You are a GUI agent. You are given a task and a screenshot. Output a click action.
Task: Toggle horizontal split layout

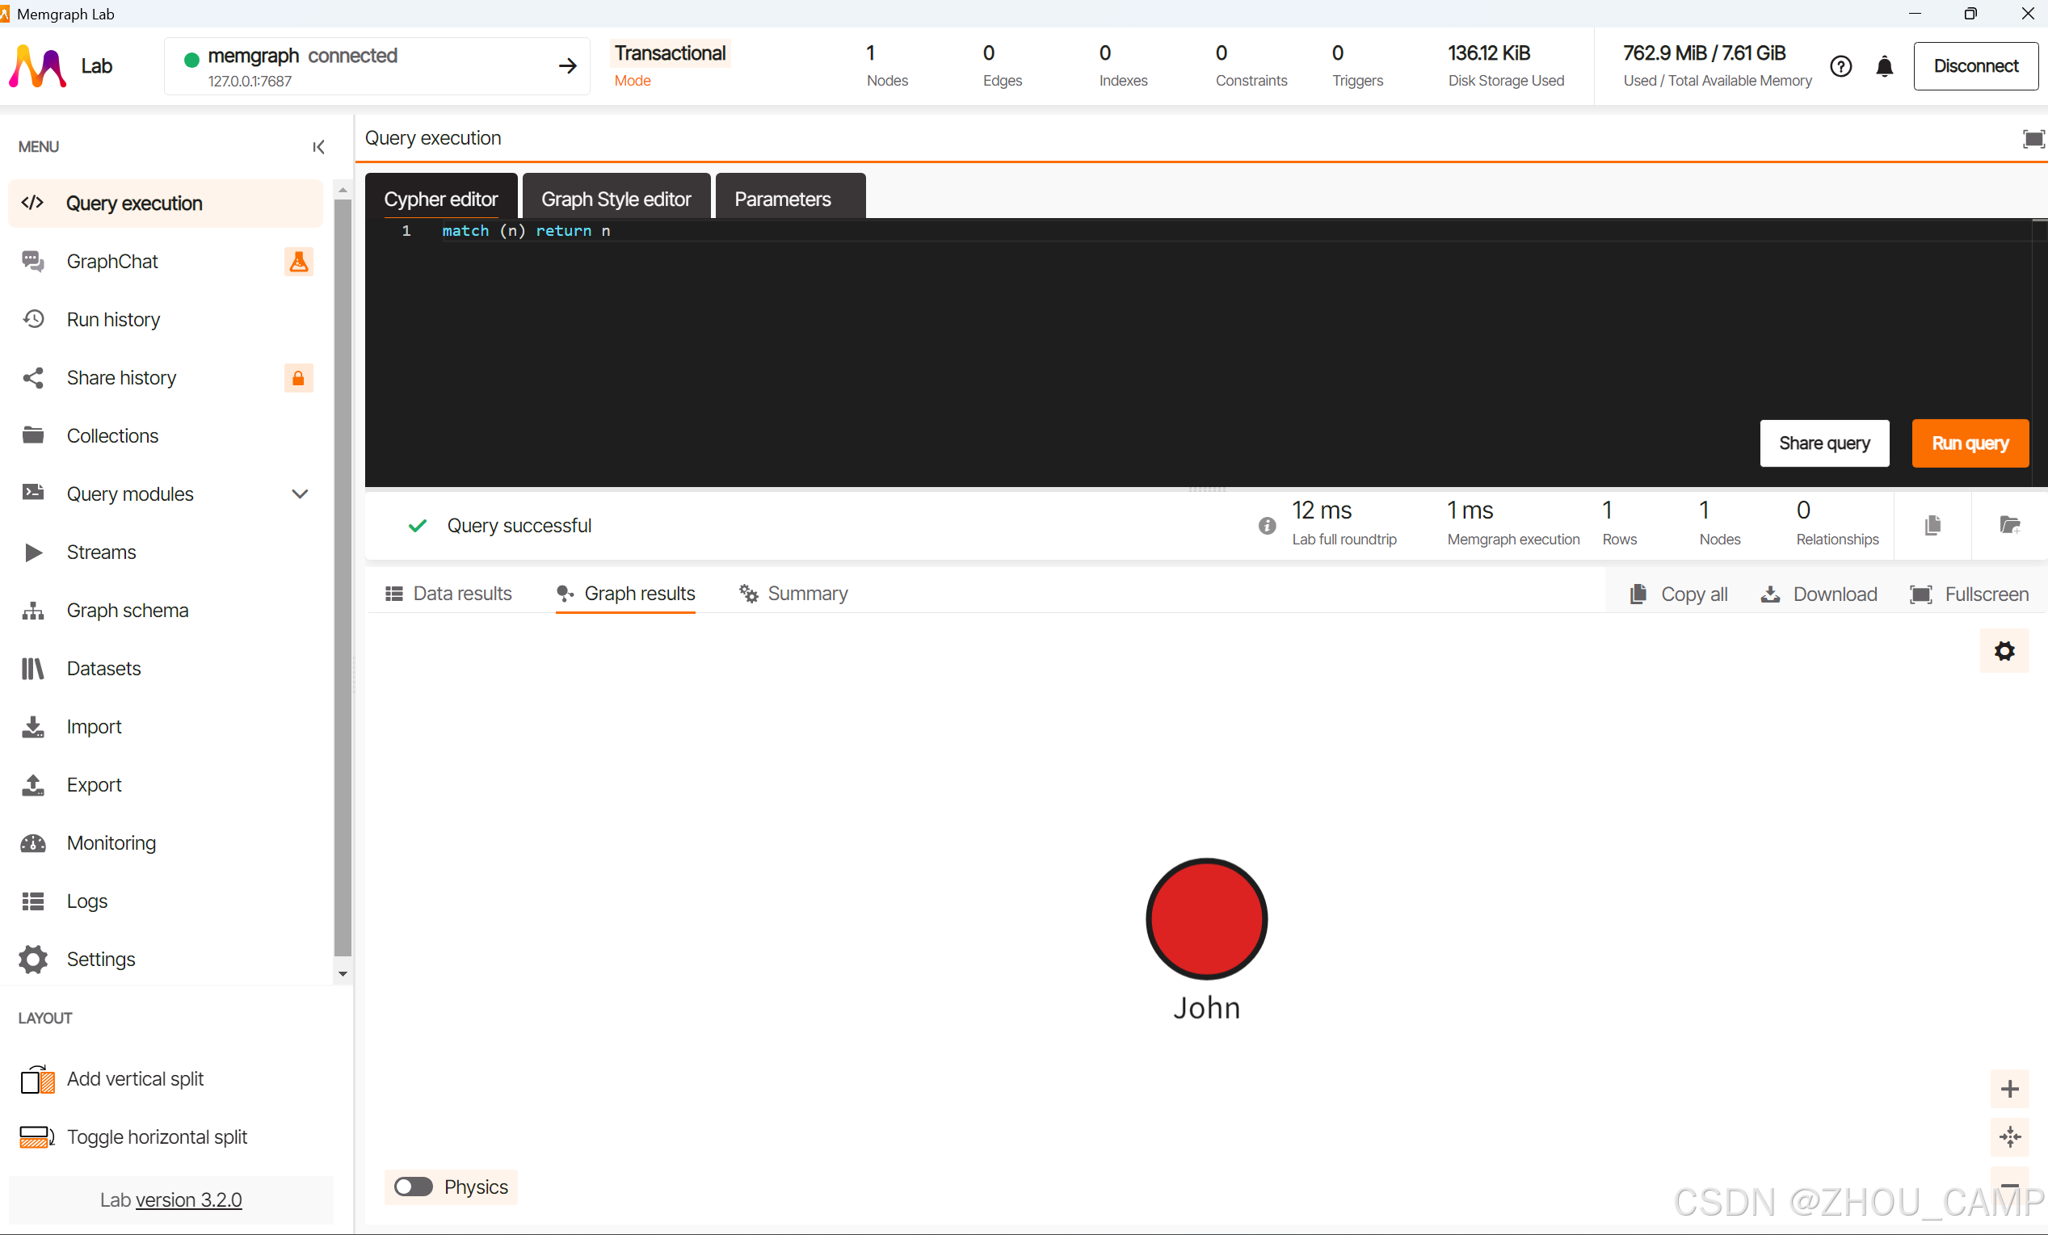tap(133, 1136)
